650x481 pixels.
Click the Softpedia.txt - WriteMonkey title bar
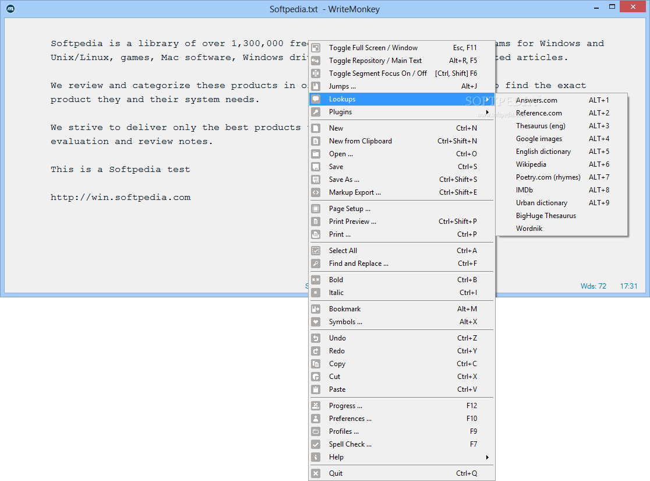point(324,9)
